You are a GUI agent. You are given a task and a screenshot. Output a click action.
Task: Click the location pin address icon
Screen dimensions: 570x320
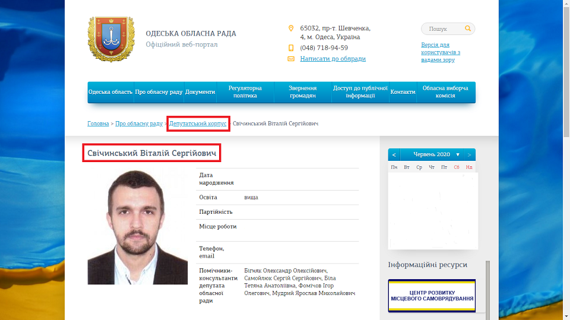pos(291,28)
